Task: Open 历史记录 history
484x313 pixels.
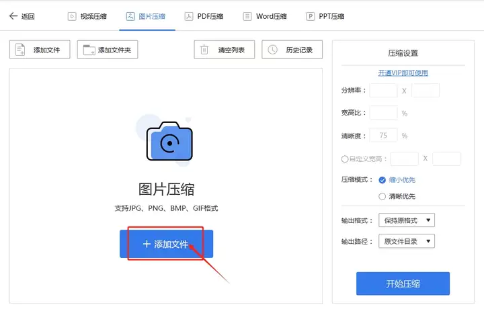Action: pyautogui.click(x=292, y=49)
